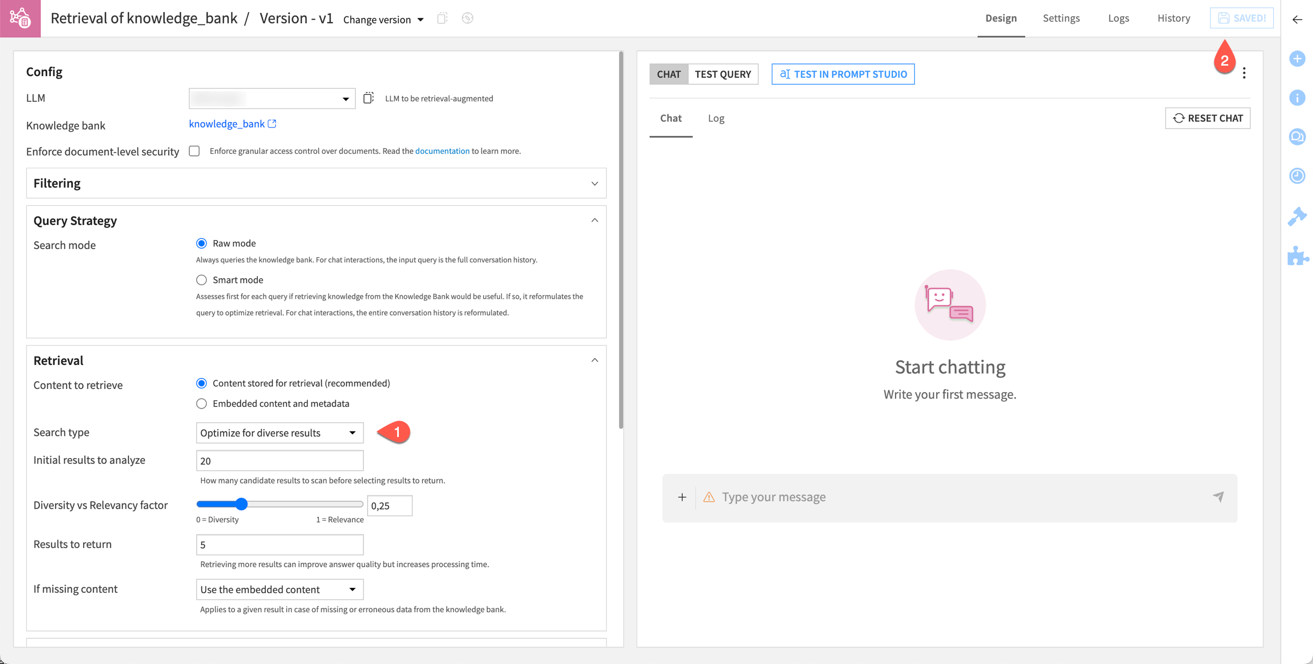Click the Type your message input field

875,497
